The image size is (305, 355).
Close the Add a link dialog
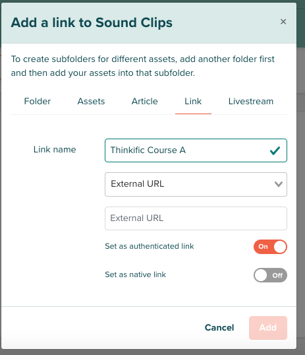click(283, 22)
